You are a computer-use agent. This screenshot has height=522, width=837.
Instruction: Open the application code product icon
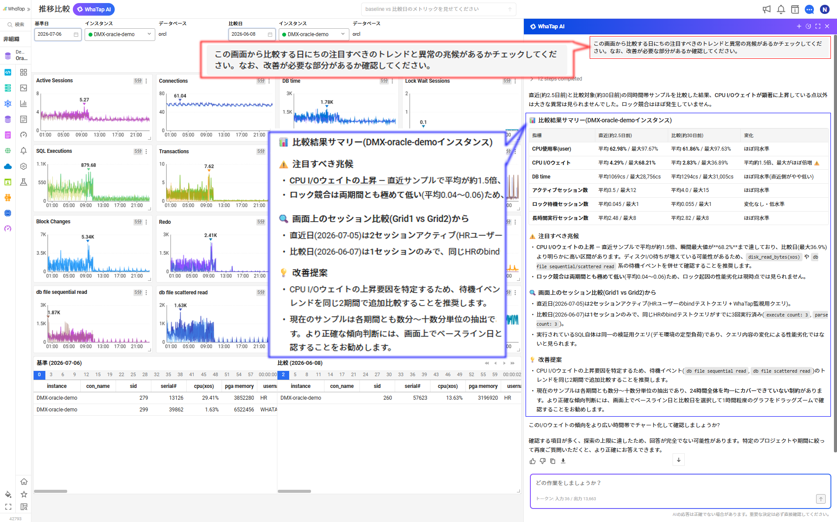[x=8, y=72]
